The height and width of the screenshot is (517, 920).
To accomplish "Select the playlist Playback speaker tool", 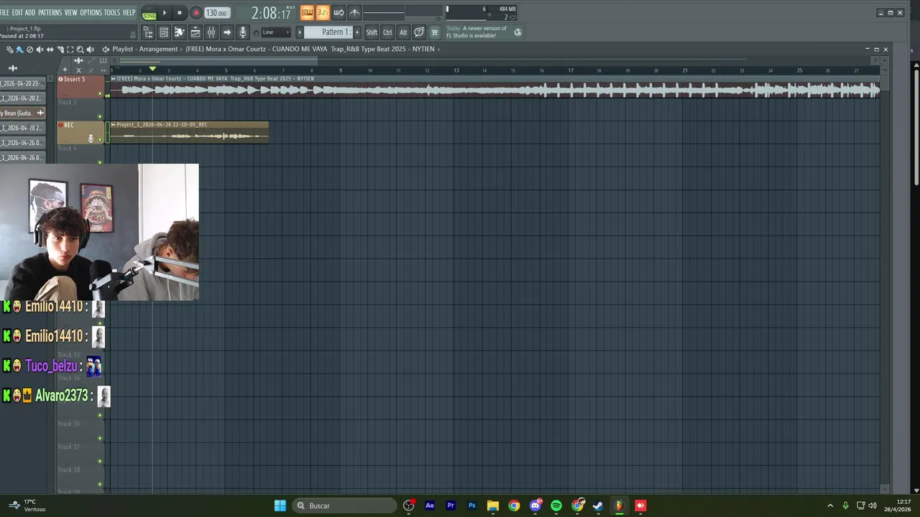I will (x=91, y=50).
